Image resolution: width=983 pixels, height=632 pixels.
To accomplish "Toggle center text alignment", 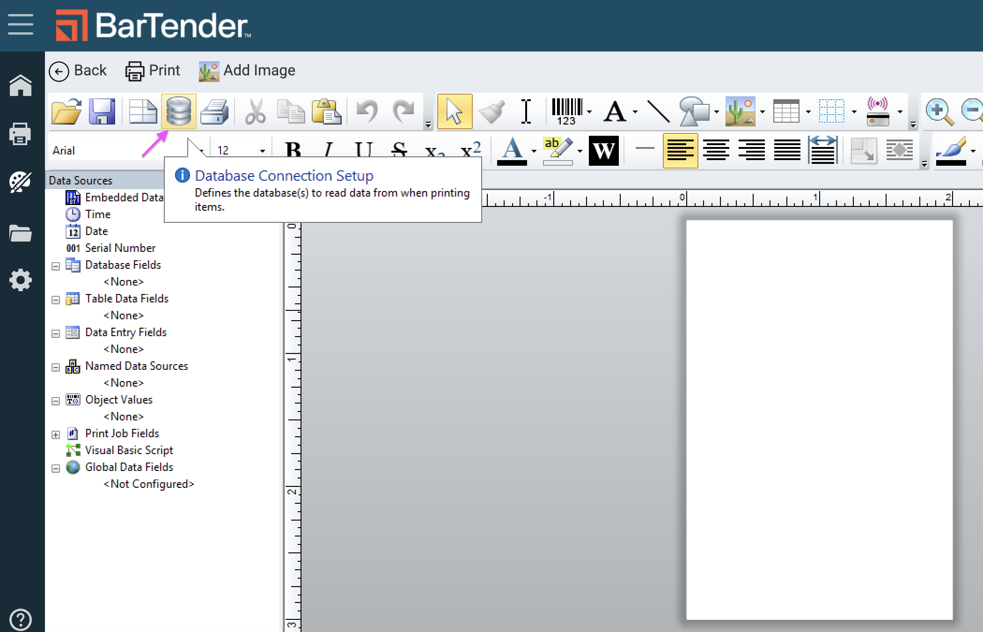I will [716, 150].
